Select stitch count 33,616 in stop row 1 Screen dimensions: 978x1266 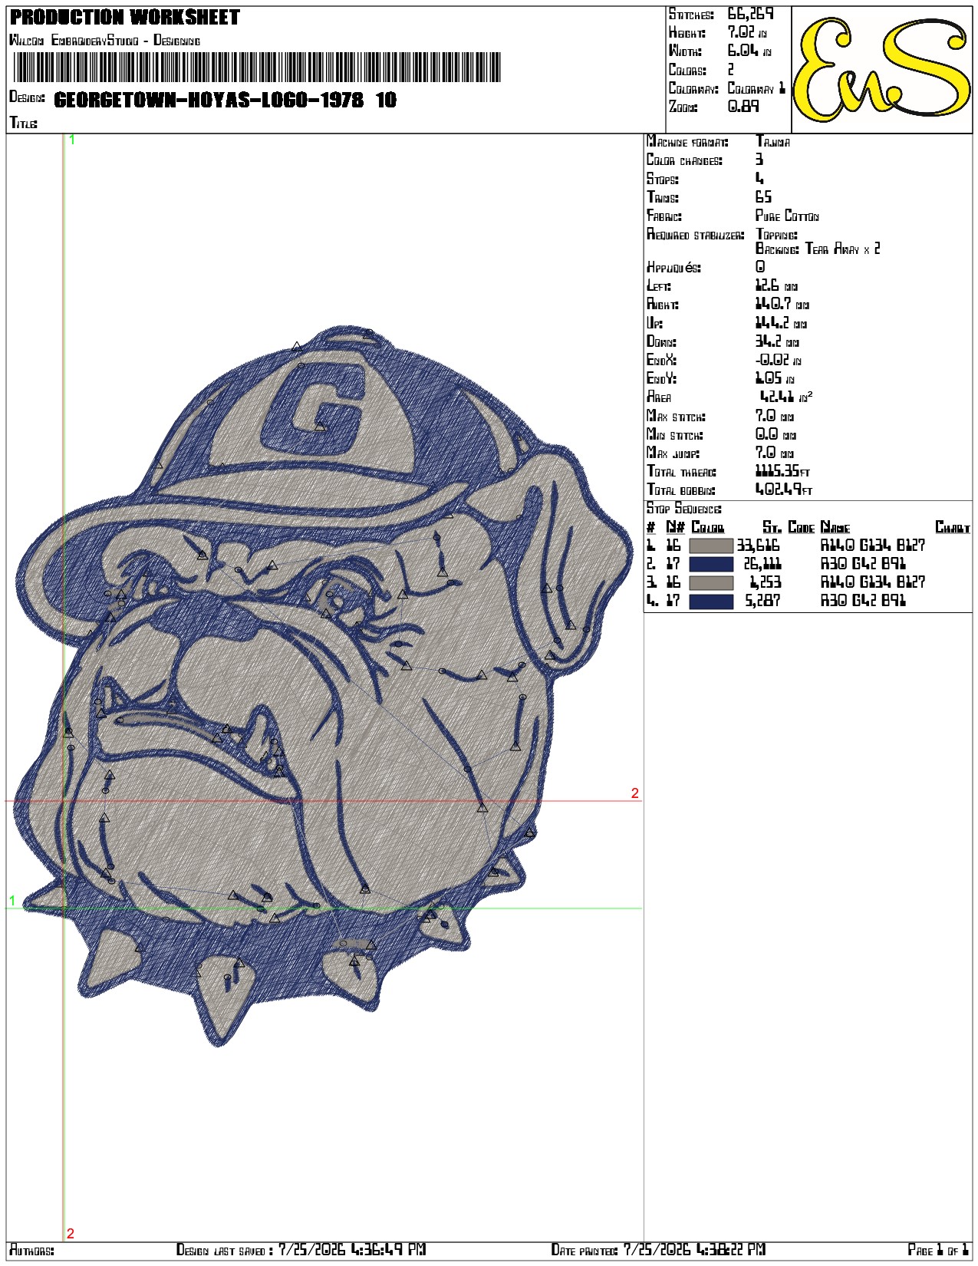click(758, 546)
